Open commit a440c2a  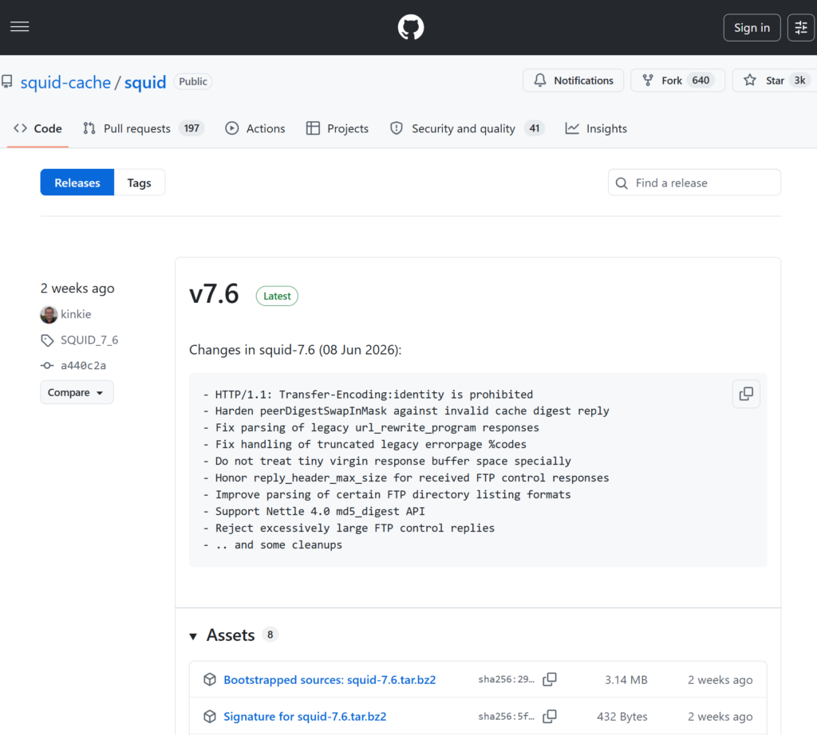pyautogui.click(x=83, y=365)
